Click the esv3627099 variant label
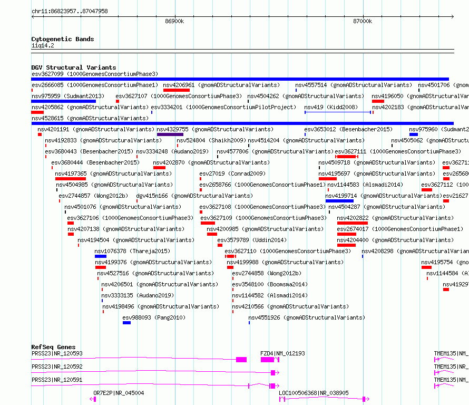 pyautogui.click(x=95, y=74)
